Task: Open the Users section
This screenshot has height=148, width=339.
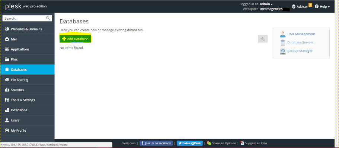Action: click(x=27, y=120)
